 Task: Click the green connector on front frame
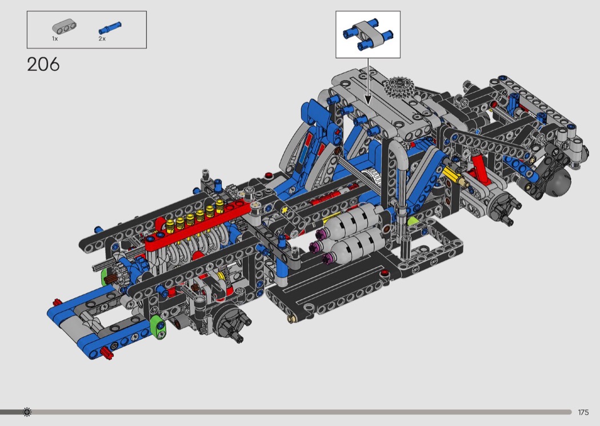[158, 328]
